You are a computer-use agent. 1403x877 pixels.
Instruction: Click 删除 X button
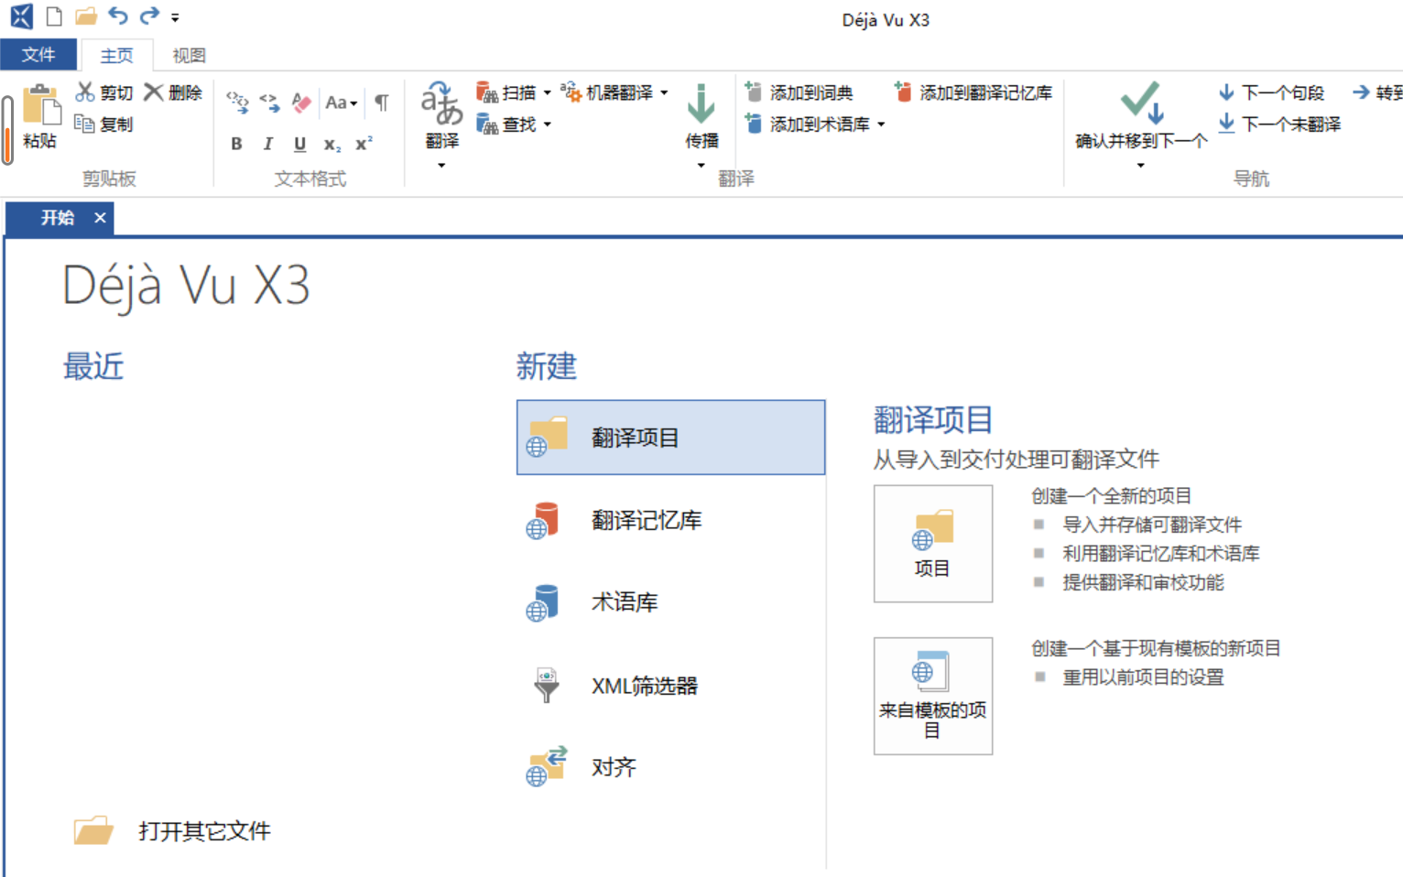[173, 92]
